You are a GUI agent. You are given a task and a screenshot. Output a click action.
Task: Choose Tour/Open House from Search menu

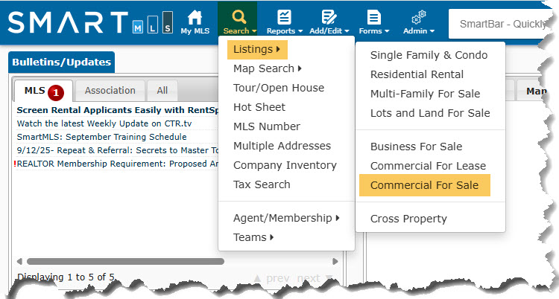point(279,88)
